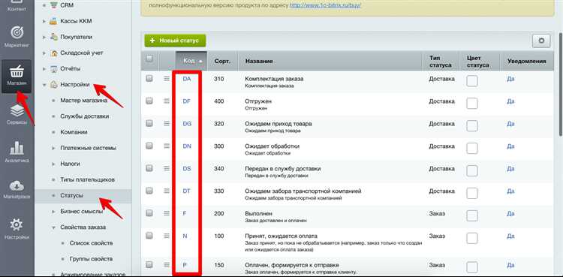Image resolution: width=563 pixels, height=277 pixels.
Task: Expand the Кассы ККМ tree node
Action: tap(44, 21)
